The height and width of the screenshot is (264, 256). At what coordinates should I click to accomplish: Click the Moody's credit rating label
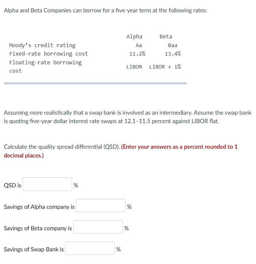tap(42, 45)
